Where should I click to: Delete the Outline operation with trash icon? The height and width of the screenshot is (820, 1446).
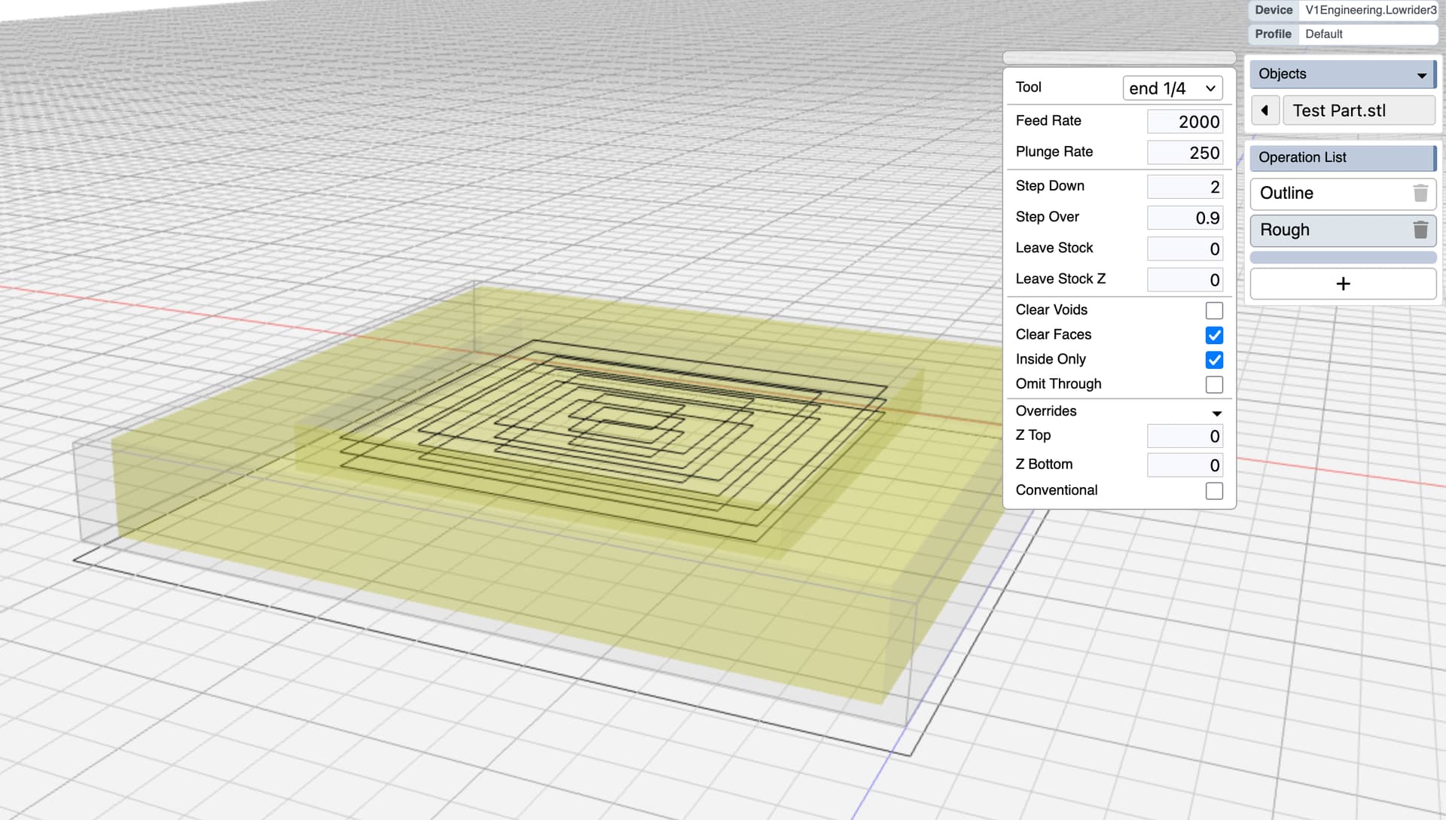(1420, 194)
